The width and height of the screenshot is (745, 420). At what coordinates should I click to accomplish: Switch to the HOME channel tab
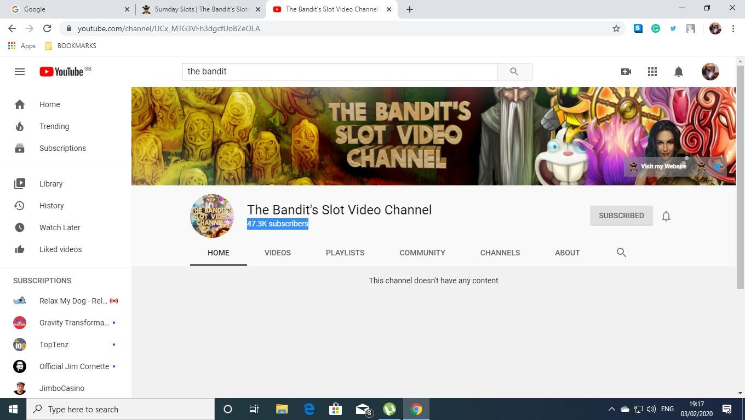[x=219, y=253]
